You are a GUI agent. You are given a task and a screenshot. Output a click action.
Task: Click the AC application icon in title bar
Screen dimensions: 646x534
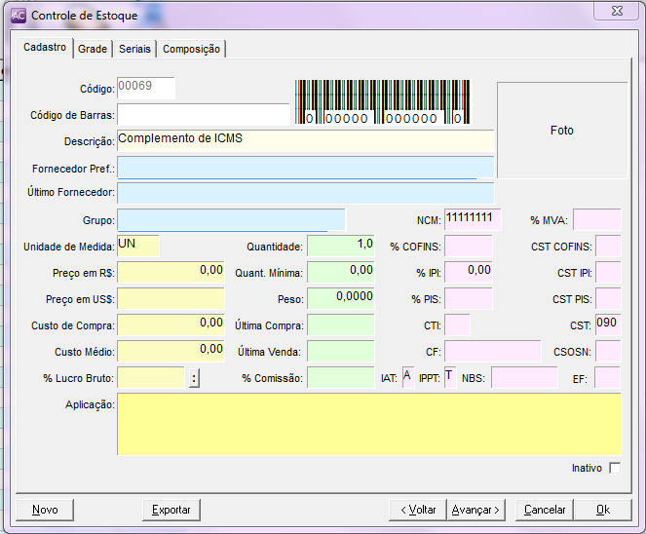(x=18, y=15)
